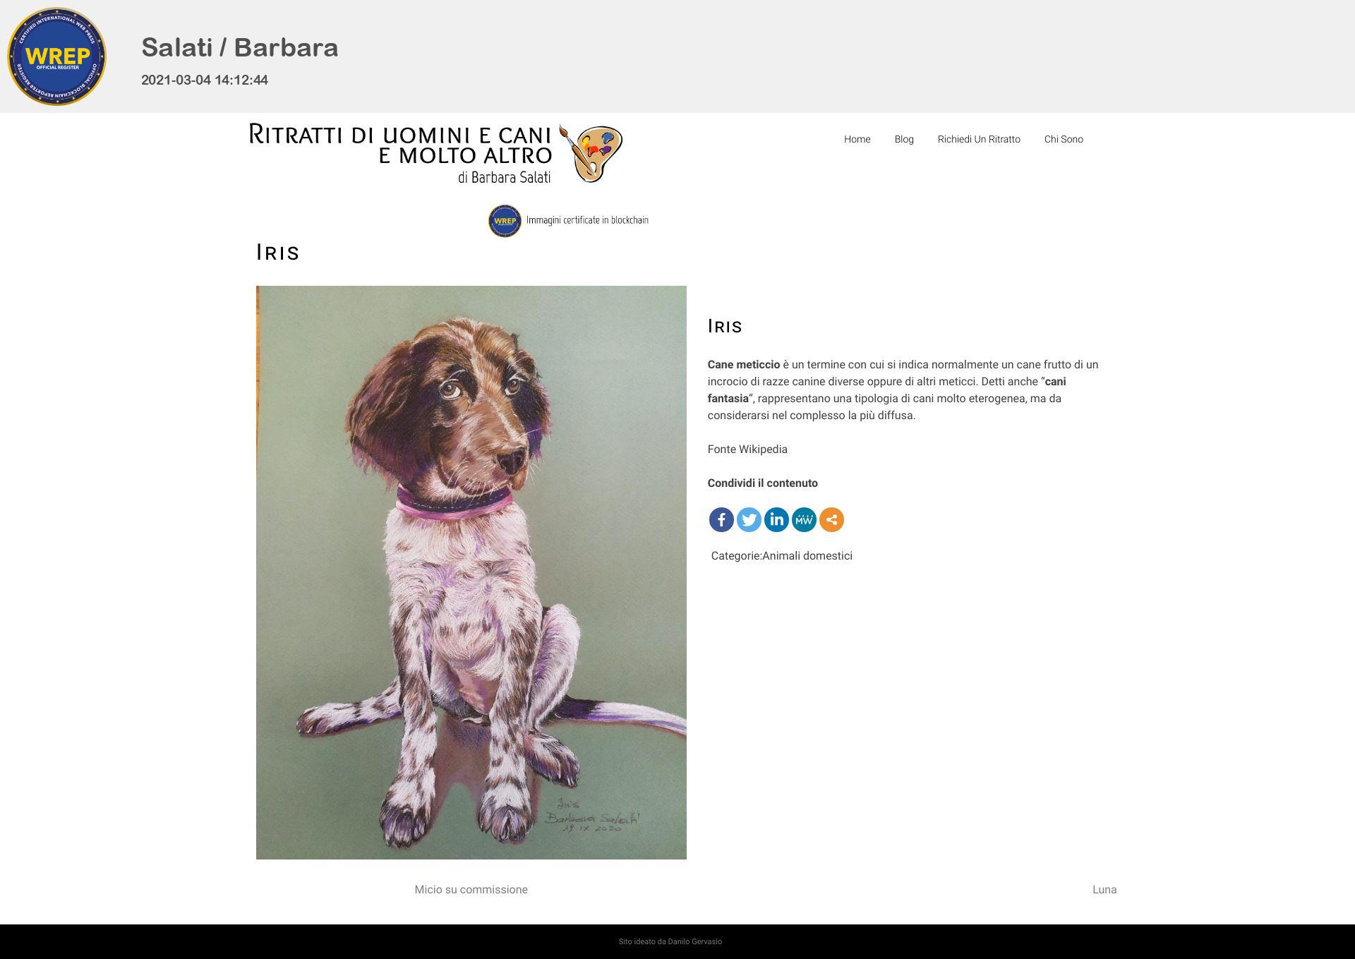Open the Blog menu item

click(904, 139)
